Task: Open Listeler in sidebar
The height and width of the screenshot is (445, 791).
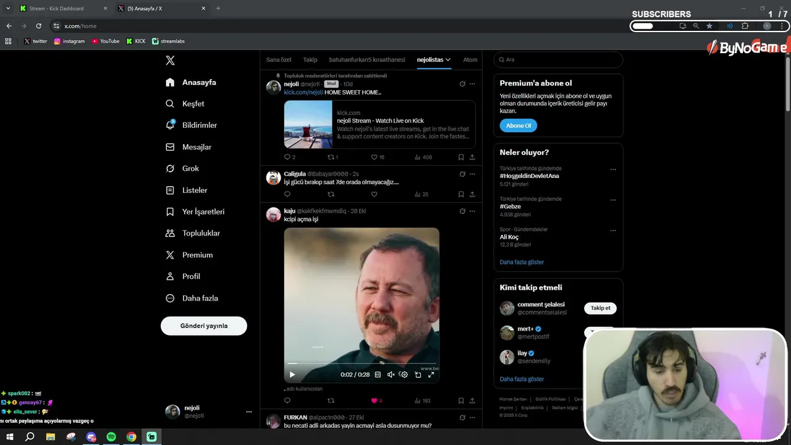Action: coord(187,190)
